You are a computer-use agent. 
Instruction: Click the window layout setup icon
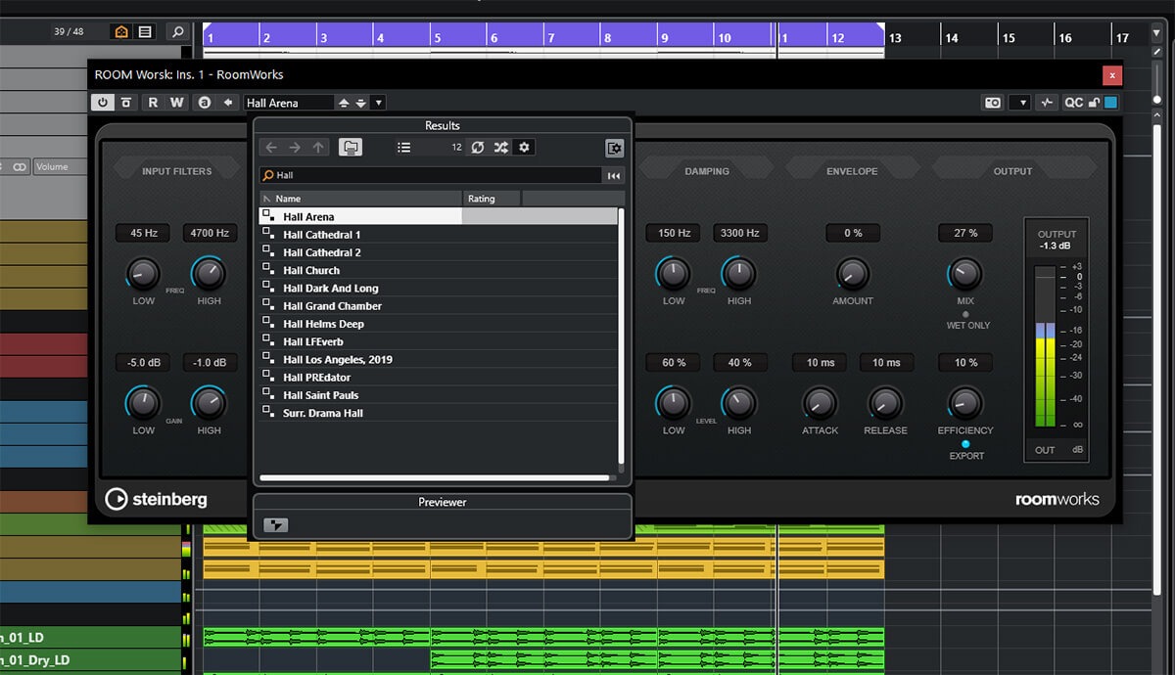coord(614,149)
